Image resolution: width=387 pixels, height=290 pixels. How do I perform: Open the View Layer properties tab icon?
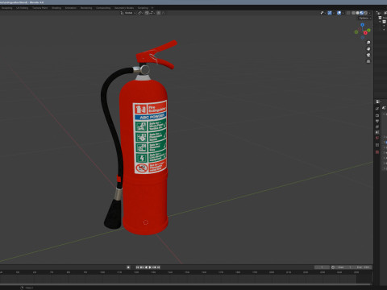click(377, 126)
